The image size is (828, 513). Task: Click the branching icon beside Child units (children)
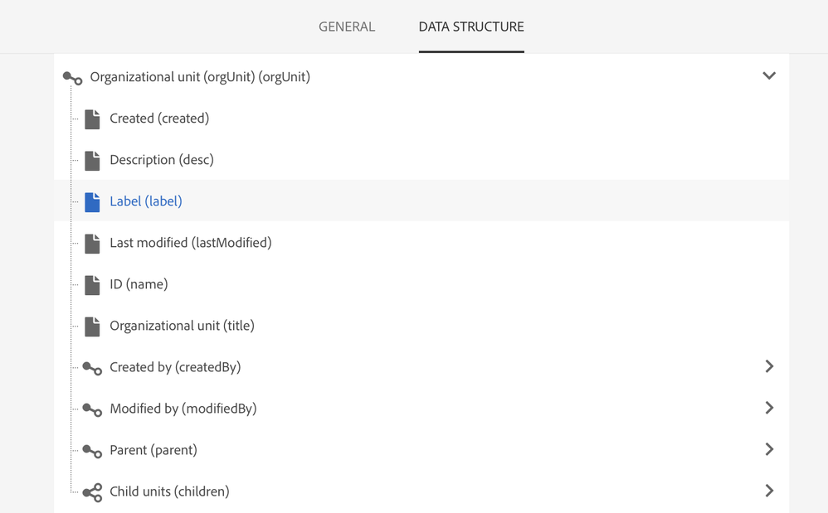[x=91, y=491]
